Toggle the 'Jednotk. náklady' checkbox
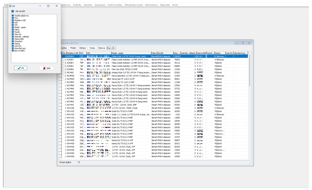 click(x=13, y=37)
